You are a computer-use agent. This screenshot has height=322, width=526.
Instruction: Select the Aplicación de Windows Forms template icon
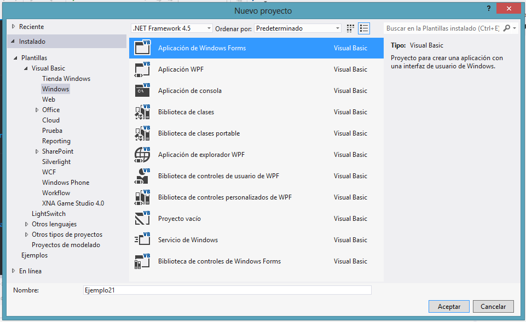pyautogui.click(x=142, y=48)
